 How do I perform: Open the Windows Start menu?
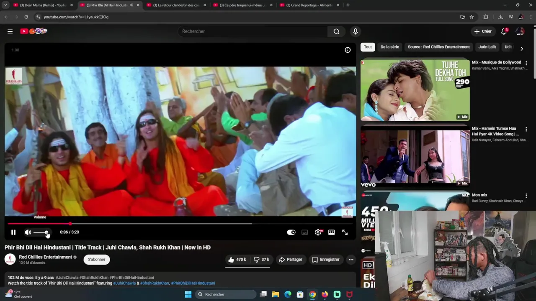[188, 294]
